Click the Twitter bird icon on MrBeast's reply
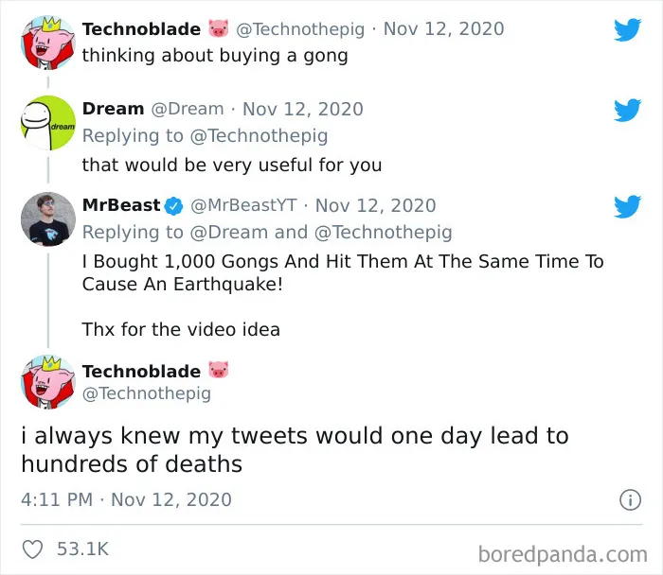The height and width of the screenshot is (575, 663). click(x=627, y=206)
